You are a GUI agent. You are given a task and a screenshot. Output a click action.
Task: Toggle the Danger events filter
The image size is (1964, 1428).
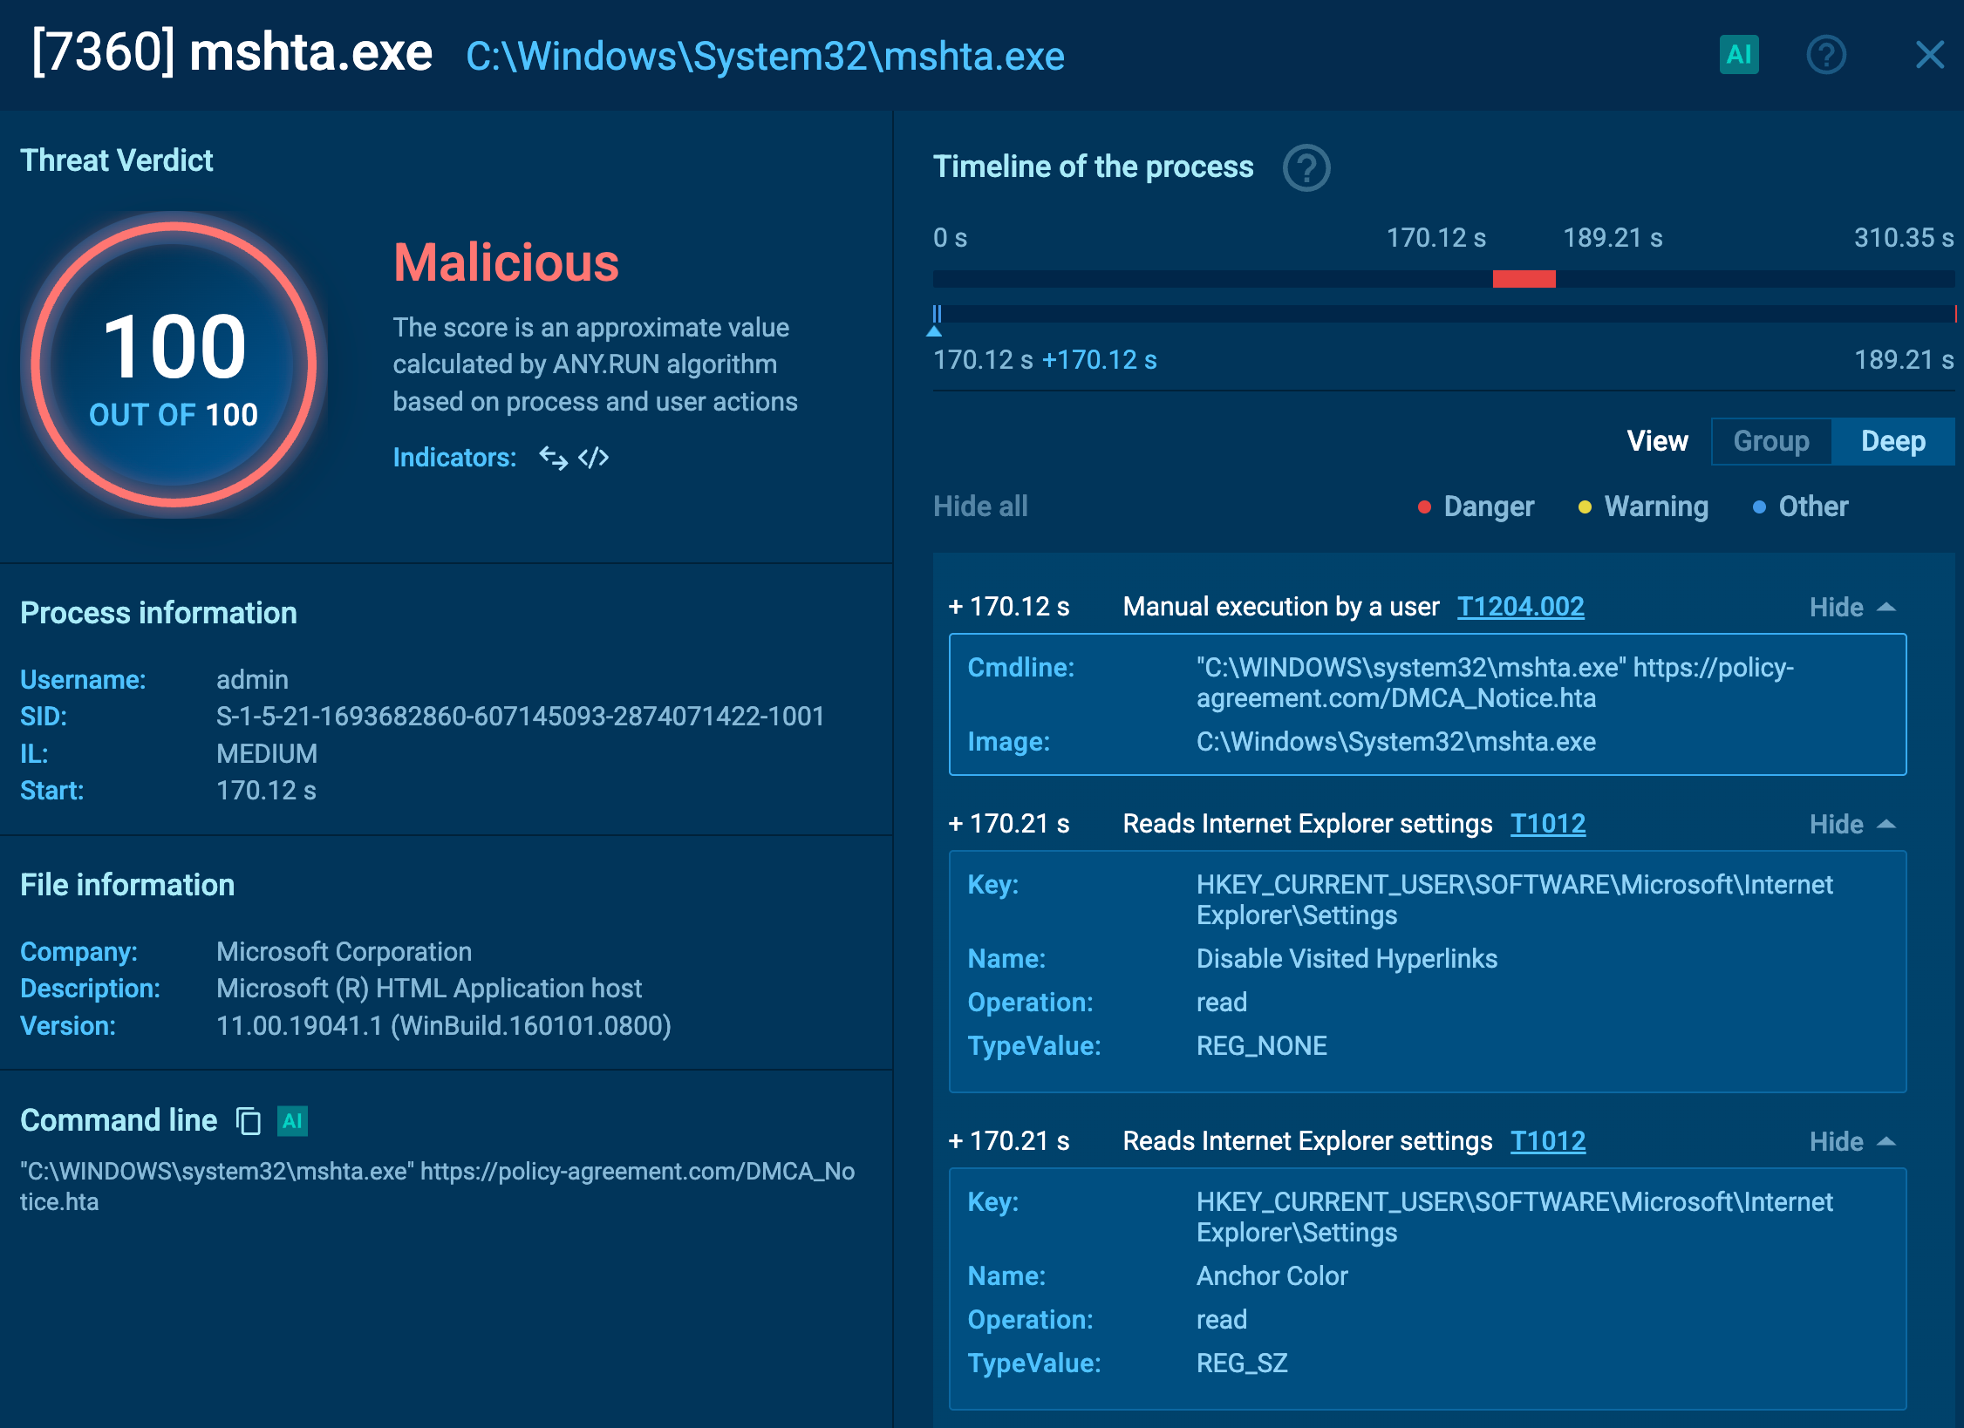1476,507
